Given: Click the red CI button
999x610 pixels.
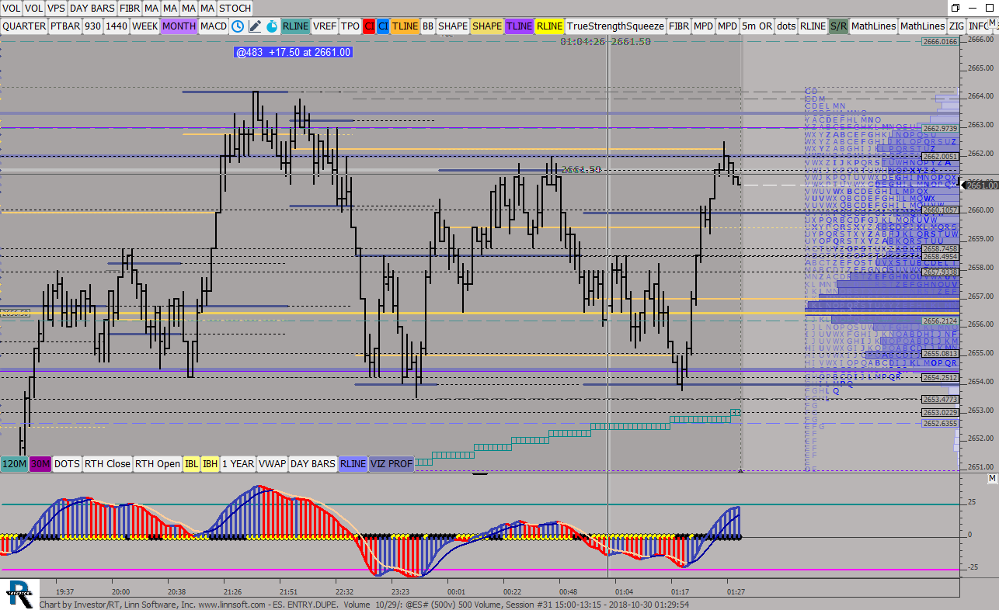Looking at the screenshot, I should (x=369, y=26).
